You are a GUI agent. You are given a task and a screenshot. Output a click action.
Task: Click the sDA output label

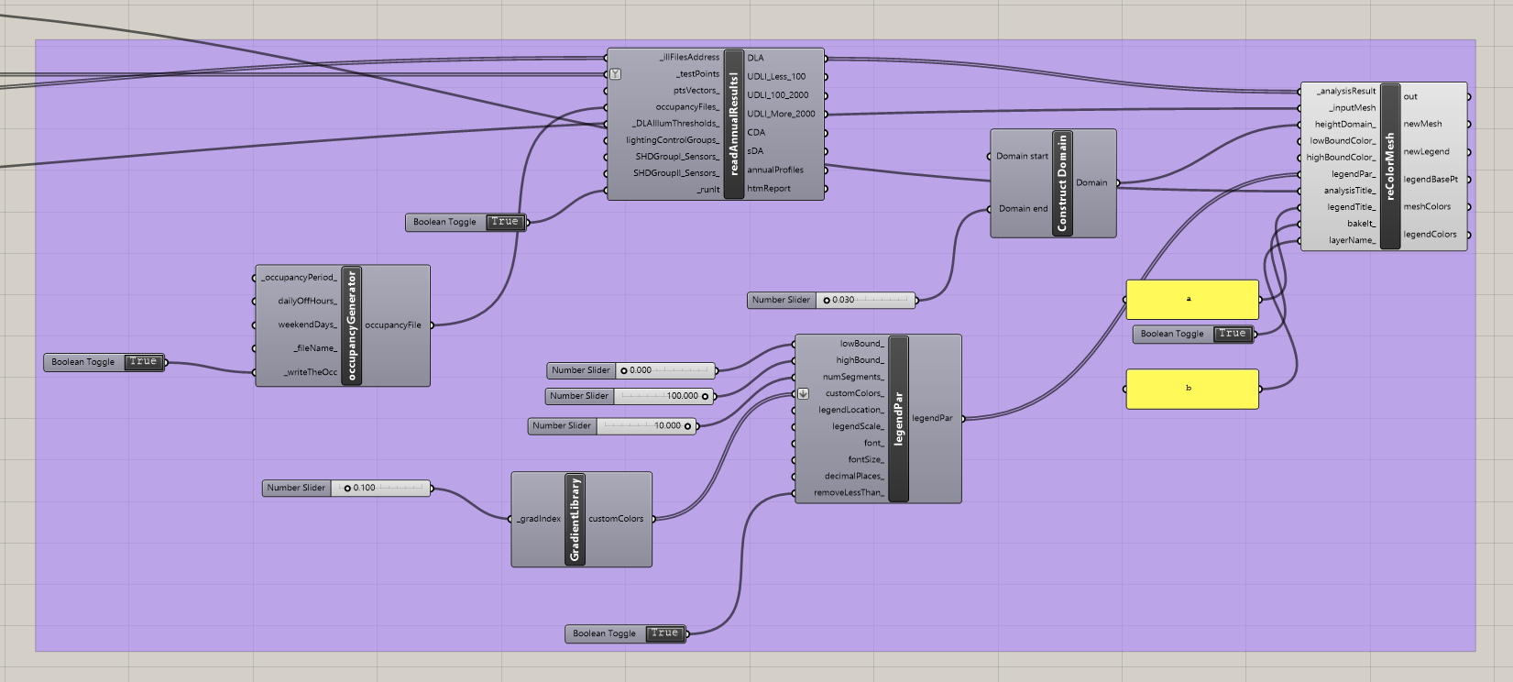tap(755, 151)
